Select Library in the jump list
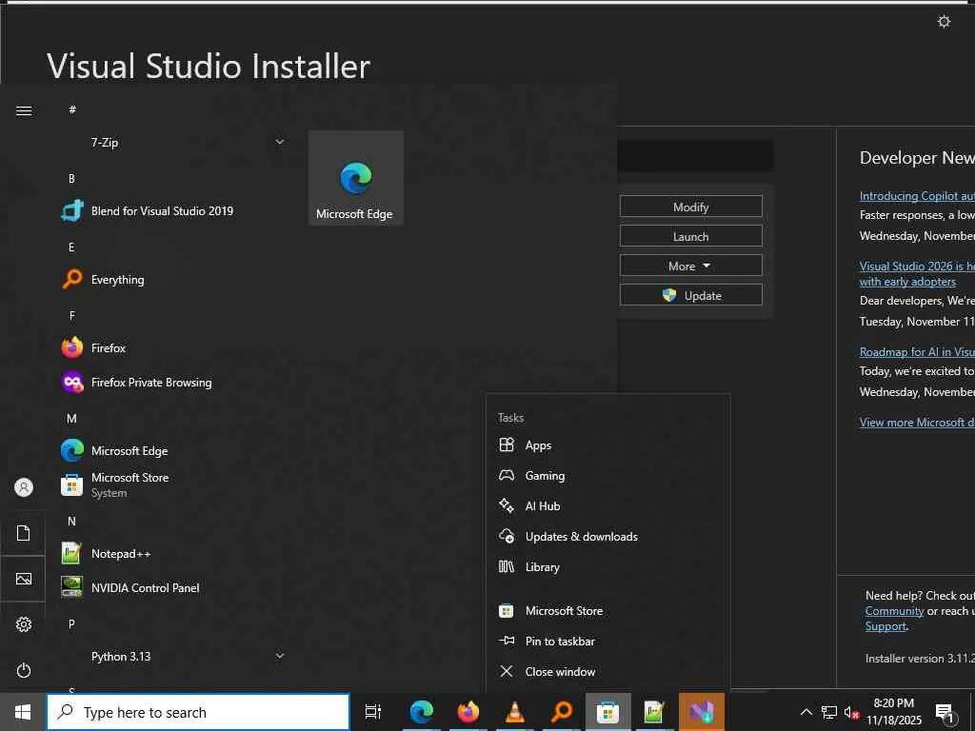Viewport: 975px width, 731px height. [x=607, y=567]
